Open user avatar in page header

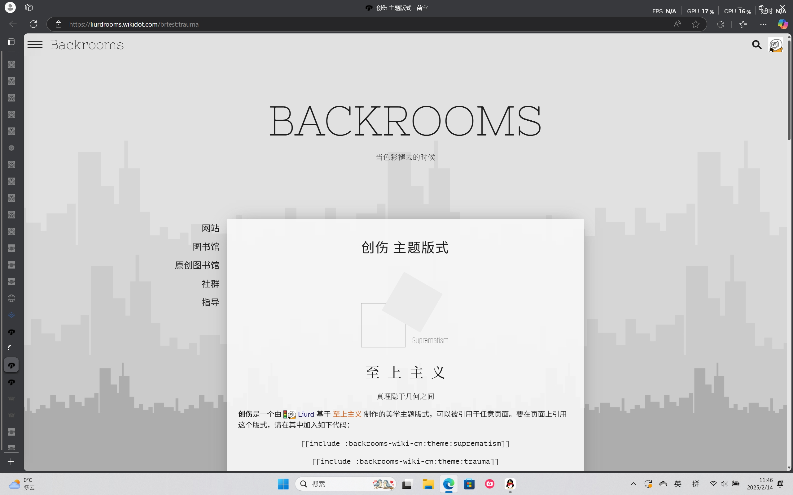(776, 45)
